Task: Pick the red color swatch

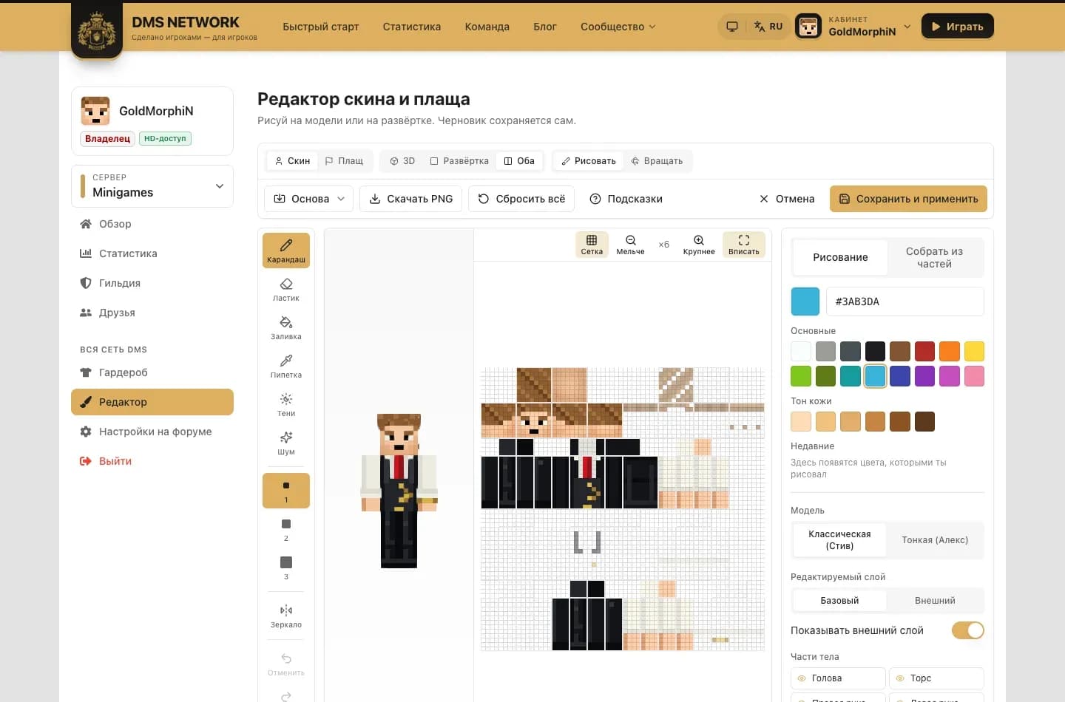Action: [924, 352]
